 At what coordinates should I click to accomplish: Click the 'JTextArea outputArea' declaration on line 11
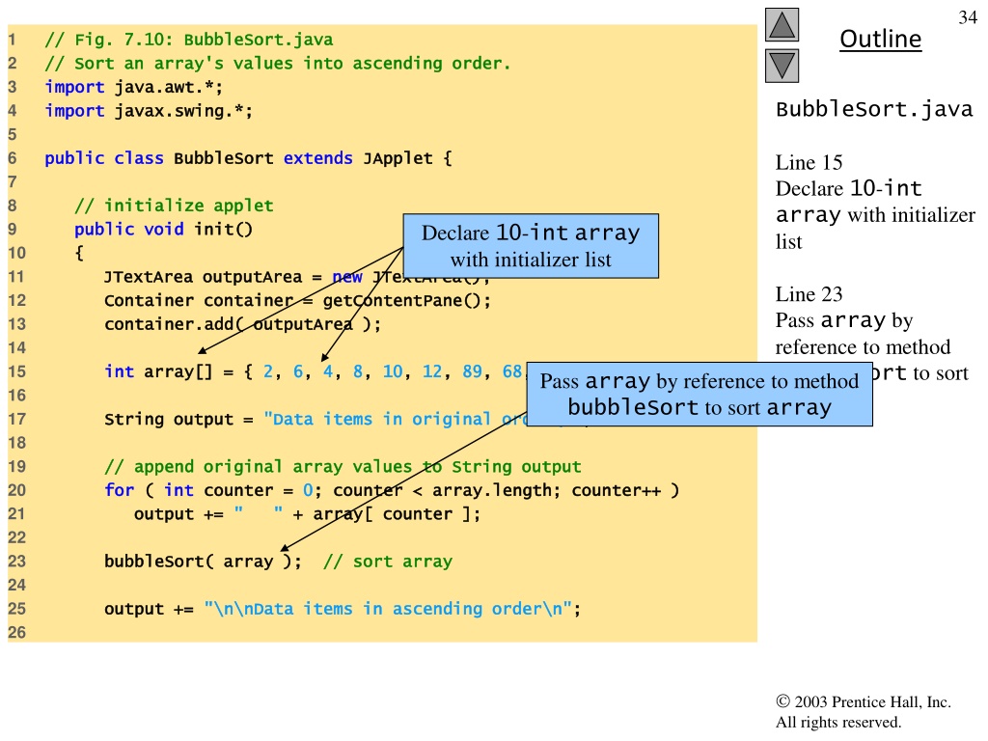pos(297,277)
